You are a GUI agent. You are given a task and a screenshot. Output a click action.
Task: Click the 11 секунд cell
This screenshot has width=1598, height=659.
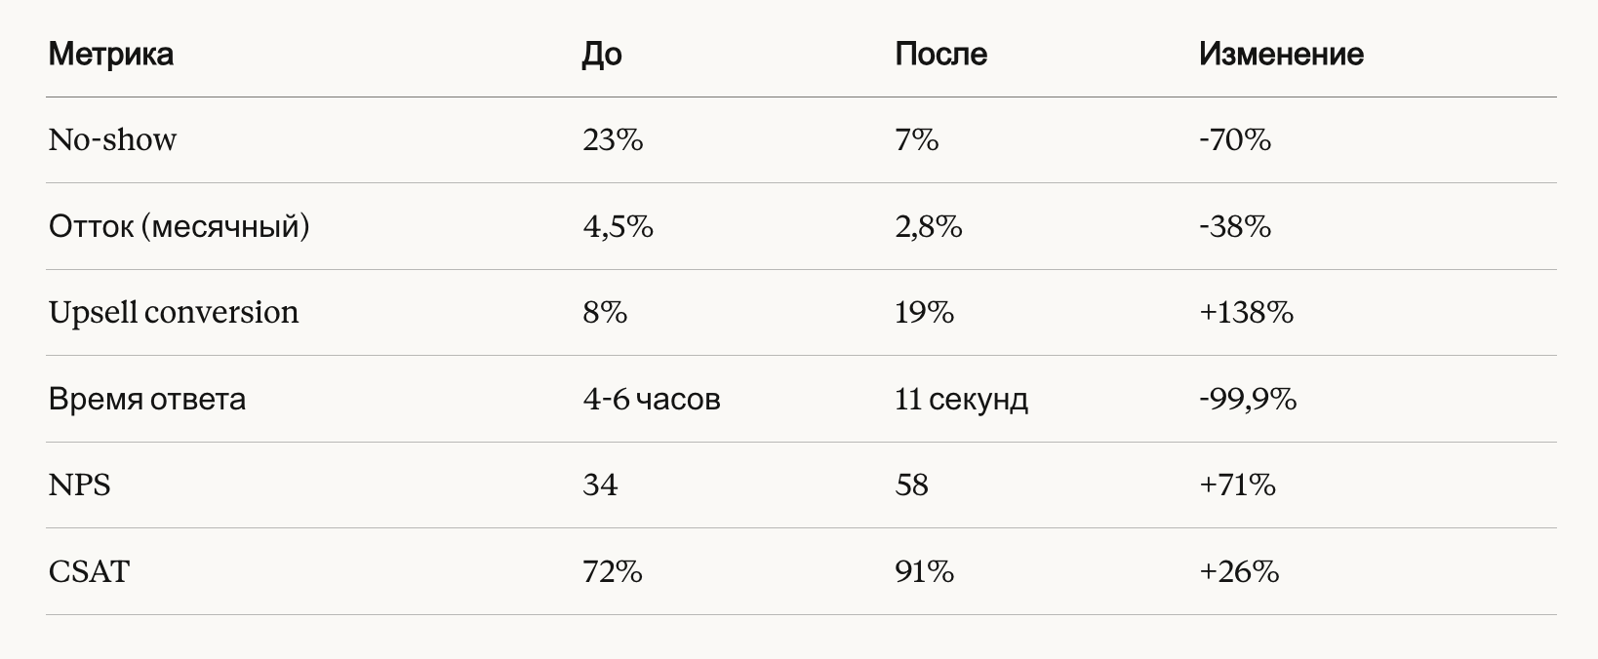(x=960, y=400)
